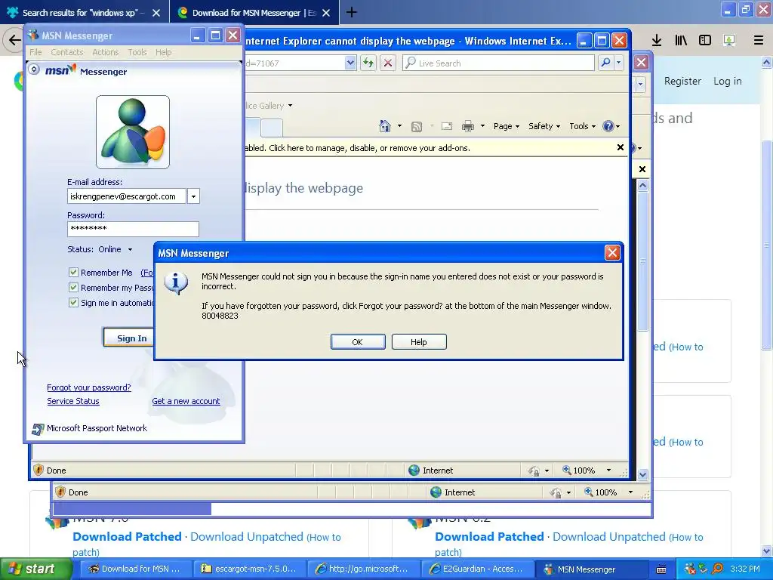The width and height of the screenshot is (773, 580).
Task: Click the shield icon beside Done in front IE
Action: point(38,470)
